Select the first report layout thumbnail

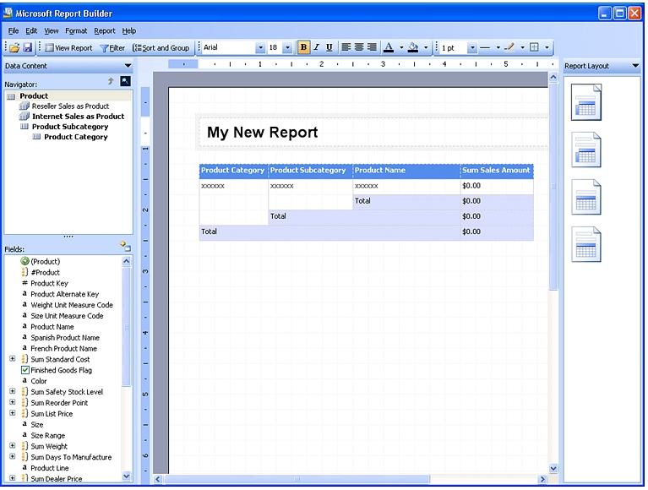click(x=586, y=104)
